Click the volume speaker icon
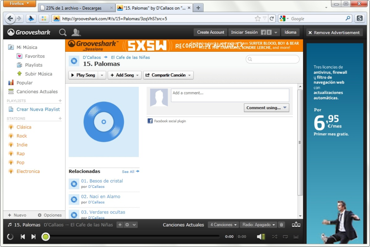Screen dimensions: 370x247 pyautogui.click(x=261, y=237)
